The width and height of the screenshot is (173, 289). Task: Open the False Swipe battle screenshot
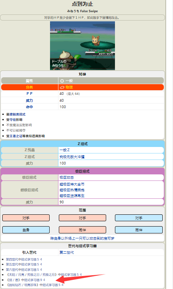82,46
